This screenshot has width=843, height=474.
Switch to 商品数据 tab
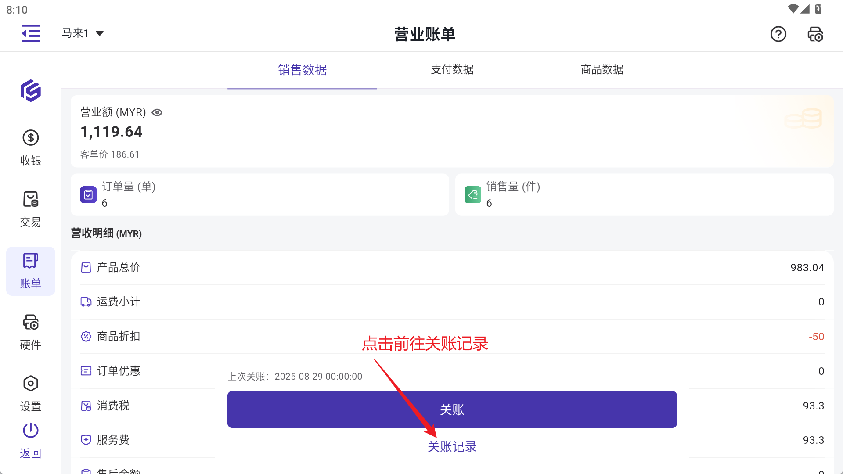click(602, 70)
